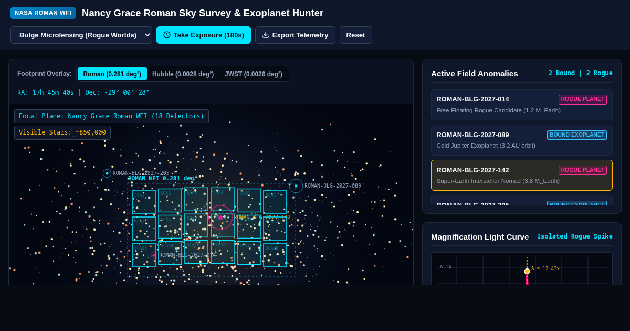Image resolution: width=630 pixels, height=331 pixels.
Task: Click the '2 Bound | 2 Rogue' count
Action: (580, 73)
